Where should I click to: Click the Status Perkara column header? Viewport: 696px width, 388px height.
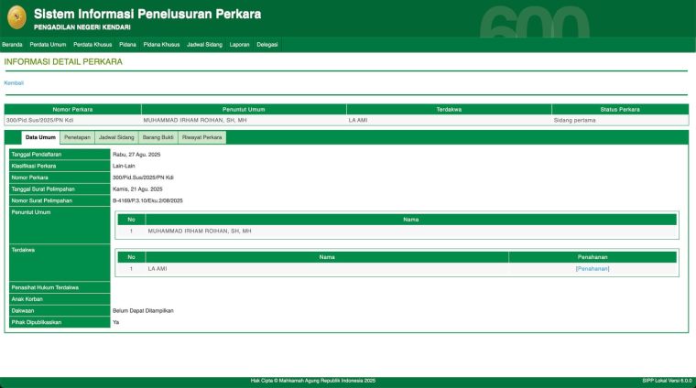(620, 109)
